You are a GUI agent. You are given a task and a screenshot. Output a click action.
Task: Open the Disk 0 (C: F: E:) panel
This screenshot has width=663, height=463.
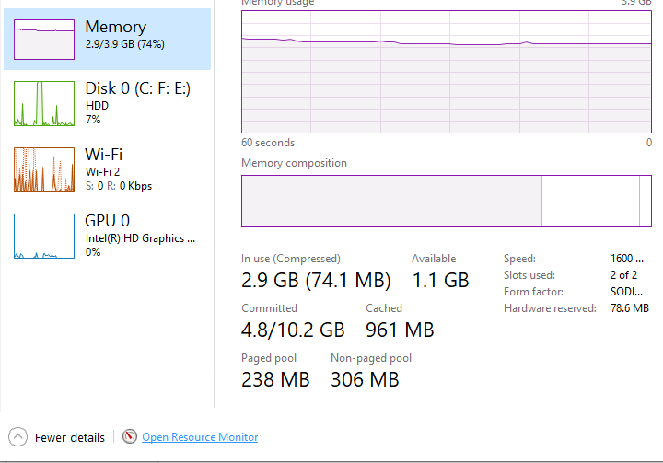point(107,104)
